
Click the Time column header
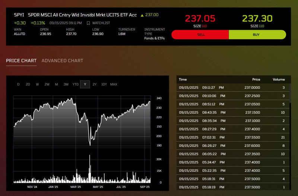pyautogui.click(x=183, y=79)
